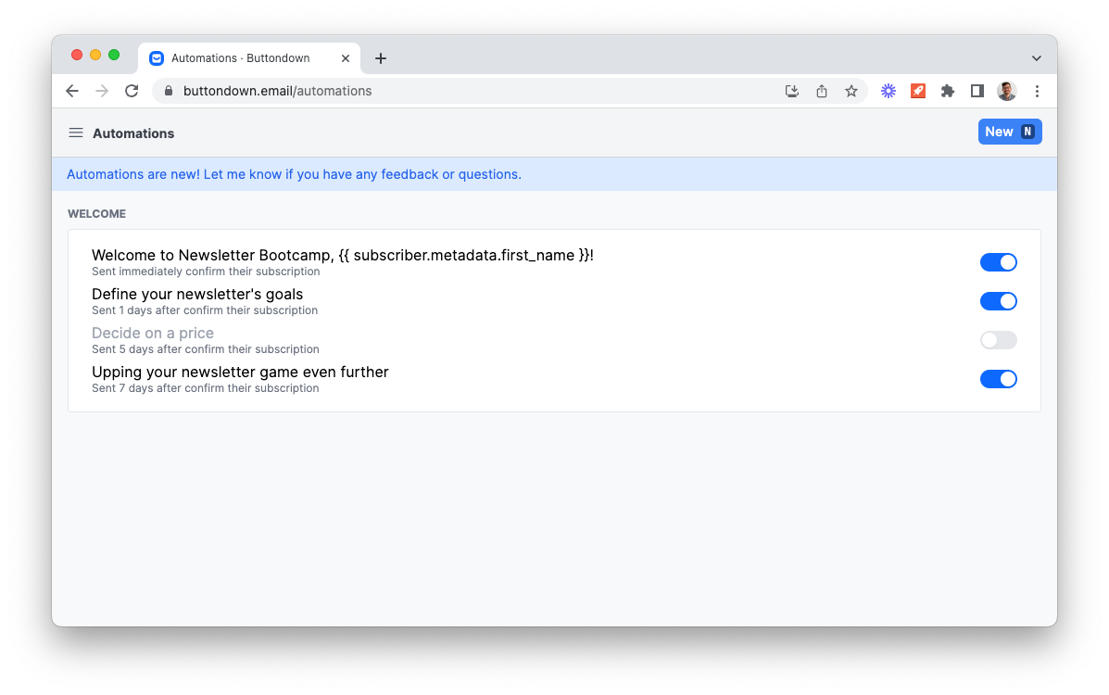Viewport: 1109px width, 695px height.
Task: Click the Buttondown favicon in the browser tab
Action: click(156, 57)
